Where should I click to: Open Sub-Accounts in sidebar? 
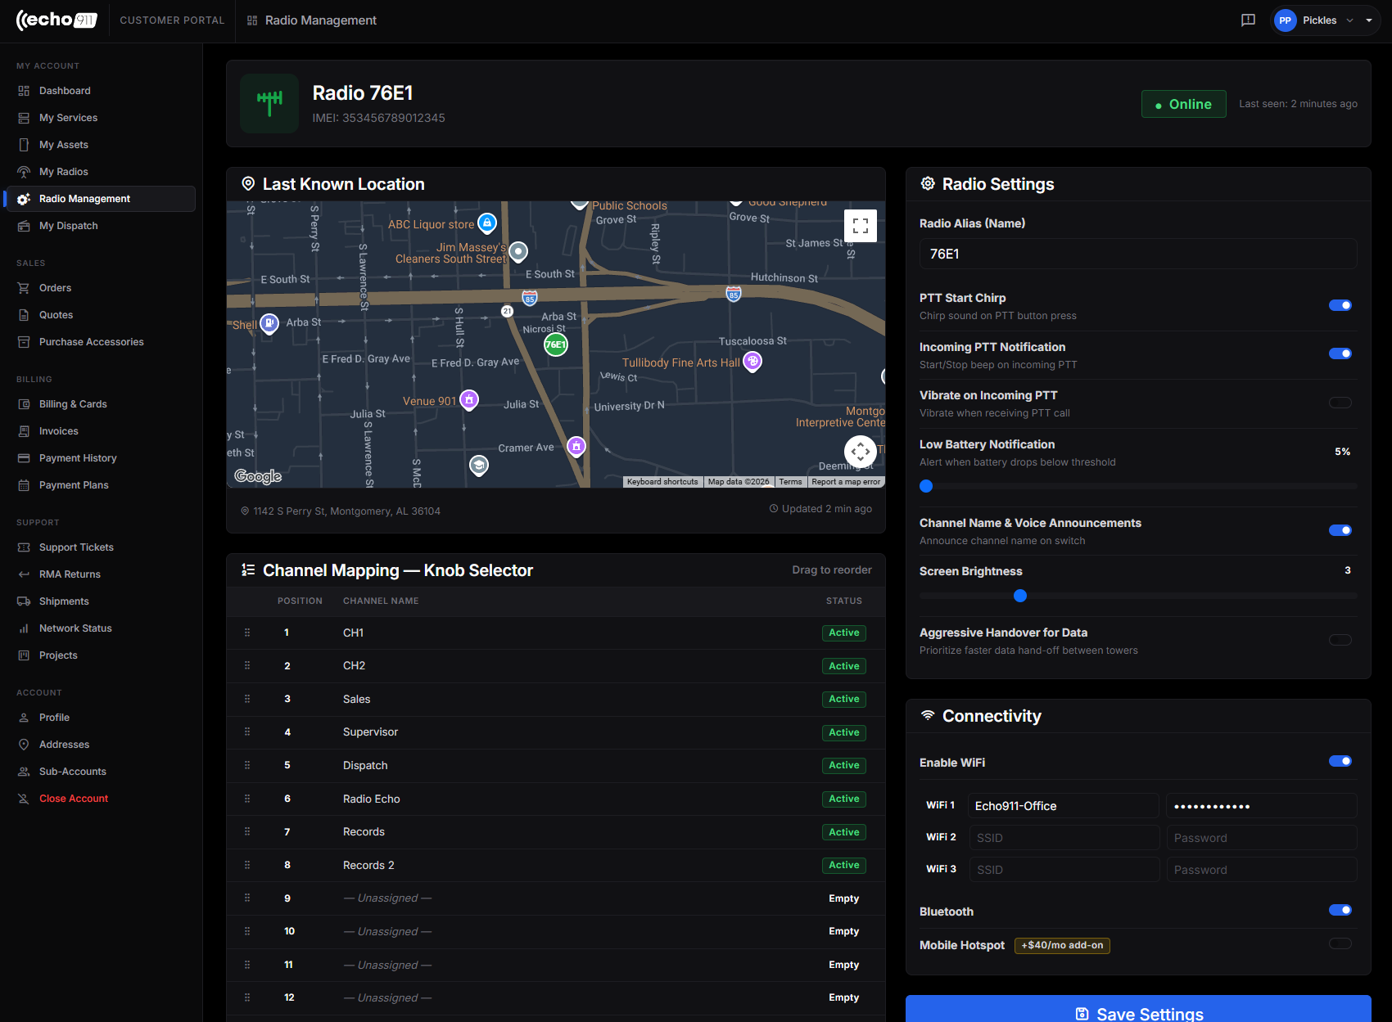pos(72,772)
